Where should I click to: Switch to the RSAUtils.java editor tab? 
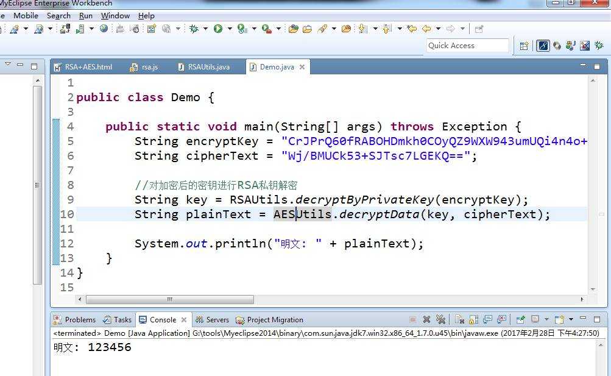[204, 67]
